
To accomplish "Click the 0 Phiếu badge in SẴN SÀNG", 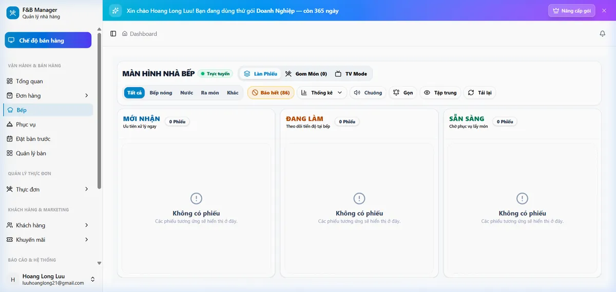I will tap(505, 121).
